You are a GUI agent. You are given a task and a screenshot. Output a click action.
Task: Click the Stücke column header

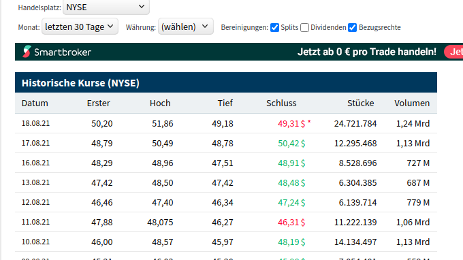pyautogui.click(x=361, y=103)
